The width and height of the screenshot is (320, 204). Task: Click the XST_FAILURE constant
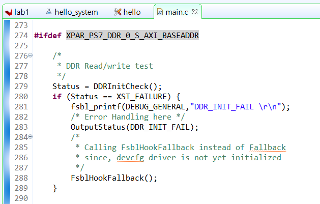(x=141, y=97)
